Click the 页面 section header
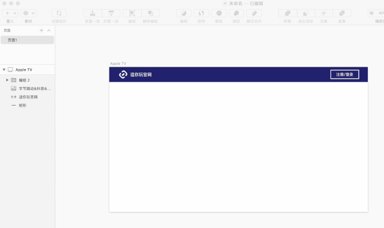This screenshot has width=384, height=228. [7, 31]
